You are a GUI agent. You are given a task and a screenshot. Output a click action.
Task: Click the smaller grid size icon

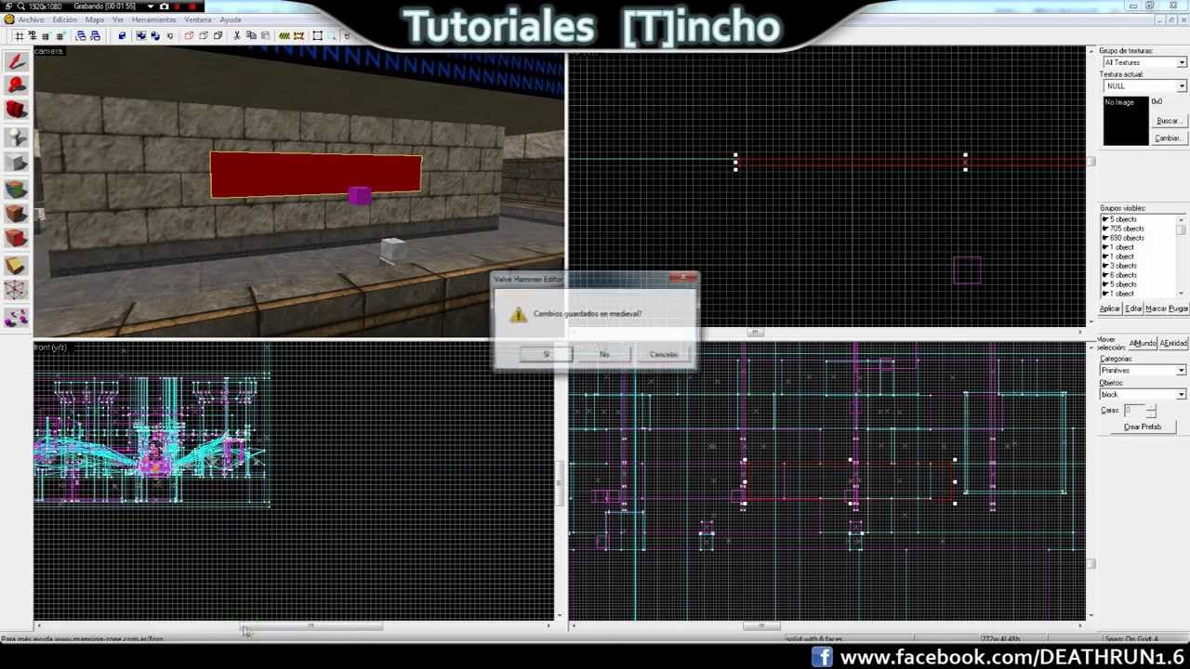click(x=45, y=36)
